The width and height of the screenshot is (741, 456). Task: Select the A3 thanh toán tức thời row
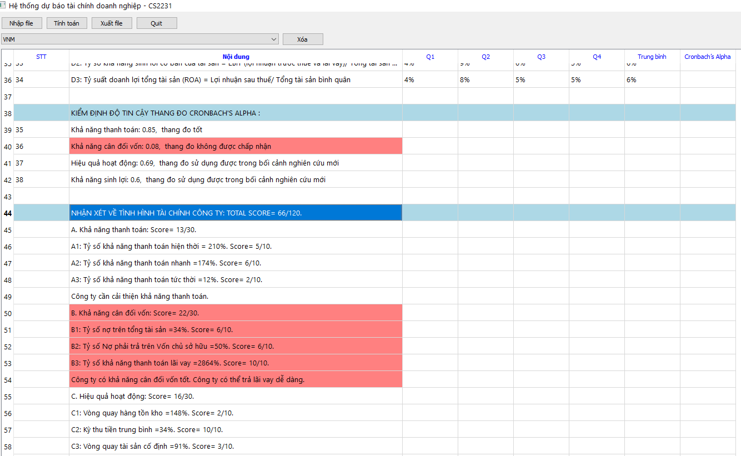[236, 279]
